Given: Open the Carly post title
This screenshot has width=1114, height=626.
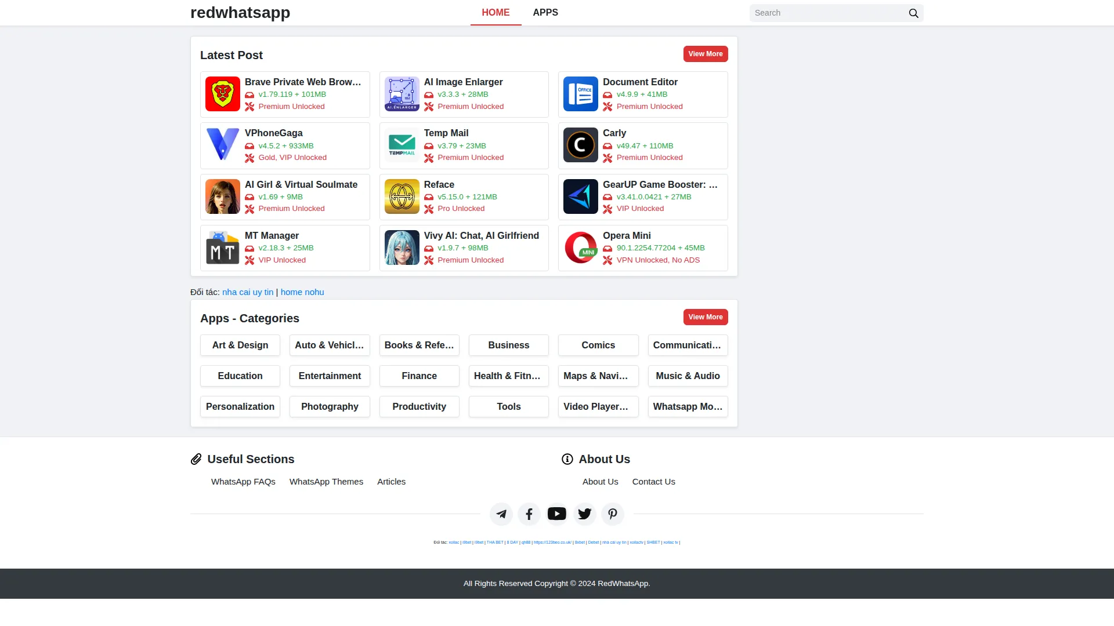Looking at the screenshot, I should coord(614,133).
